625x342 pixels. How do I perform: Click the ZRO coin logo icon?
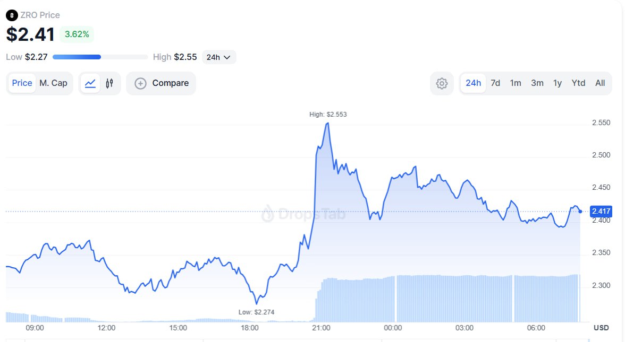pyautogui.click(x=11, y=15)
